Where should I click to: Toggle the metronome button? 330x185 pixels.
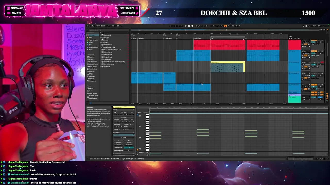[x=113, y=26]
